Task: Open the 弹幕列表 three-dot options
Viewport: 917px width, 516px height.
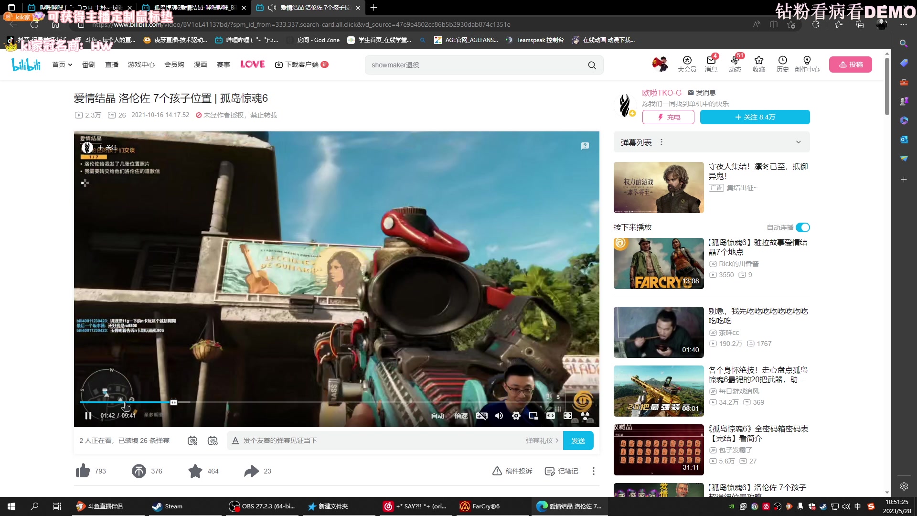Action: pyautogui.click(x=661, y=142)
